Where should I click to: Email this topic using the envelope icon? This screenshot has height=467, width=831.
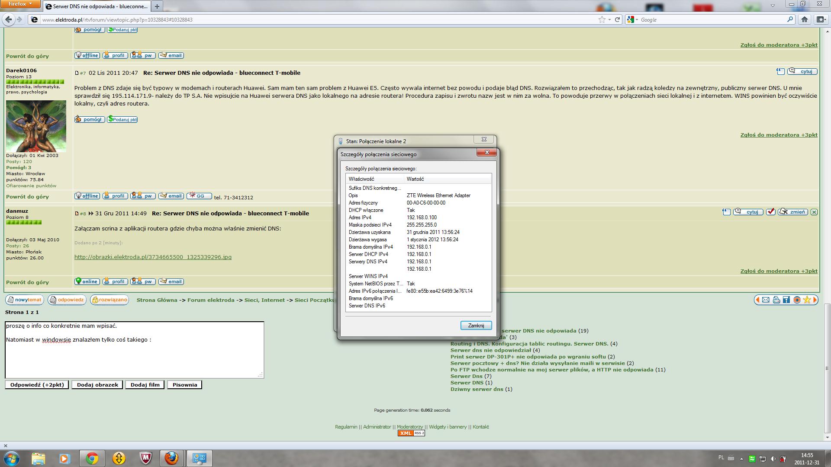[766, 300]
